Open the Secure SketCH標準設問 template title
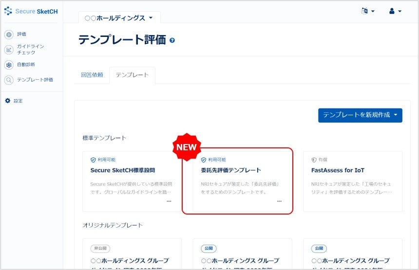The image size is (419, 270). pyautogui.click(x=122, y=170)
